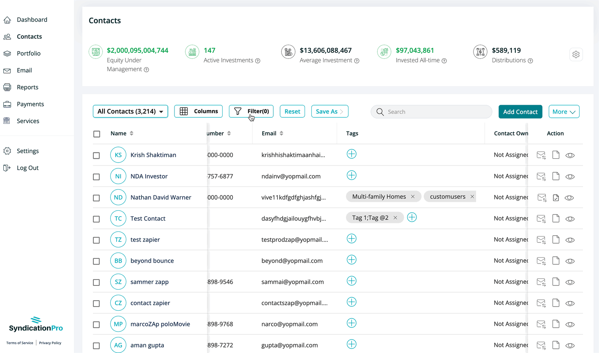Add a tag to beyond bounce
Image resolution: width=599 pixels, height=353 pixels.
pos(351,260)
